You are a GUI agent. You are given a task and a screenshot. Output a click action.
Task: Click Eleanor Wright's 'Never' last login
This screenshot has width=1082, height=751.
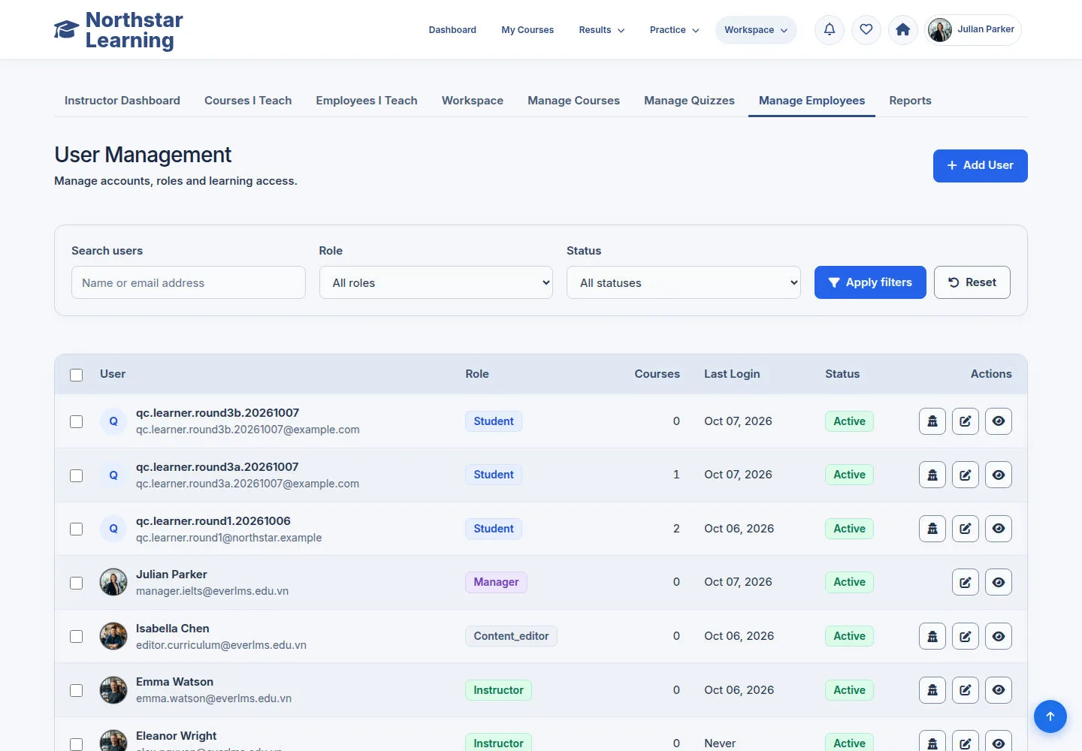(x=720, y=743)
